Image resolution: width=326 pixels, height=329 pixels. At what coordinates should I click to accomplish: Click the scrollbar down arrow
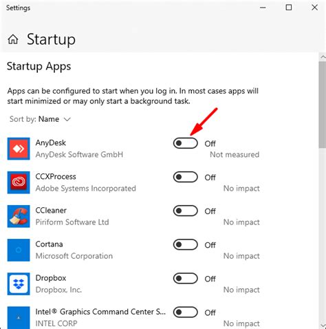click(x=323, y=325)
